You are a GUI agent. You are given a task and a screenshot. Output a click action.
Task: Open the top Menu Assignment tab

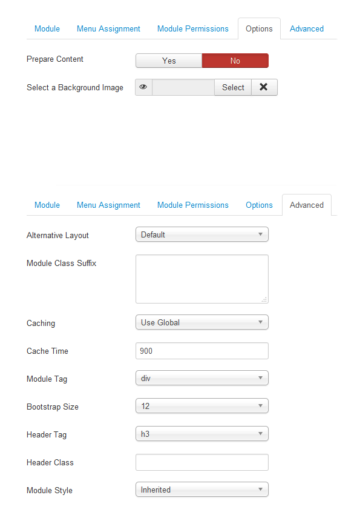click(108, 29)
